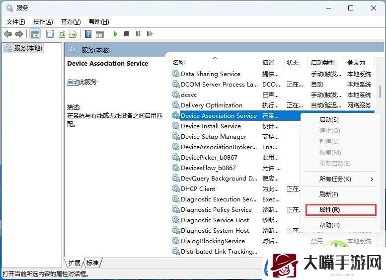This screenshot has width=386, height=280.
Task: Click the Pause service icon
Action: coord(138,34)
